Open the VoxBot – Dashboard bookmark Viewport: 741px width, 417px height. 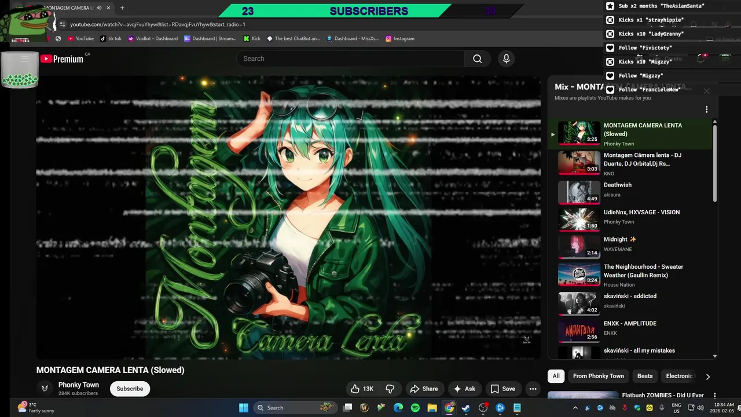pos(153,39)
